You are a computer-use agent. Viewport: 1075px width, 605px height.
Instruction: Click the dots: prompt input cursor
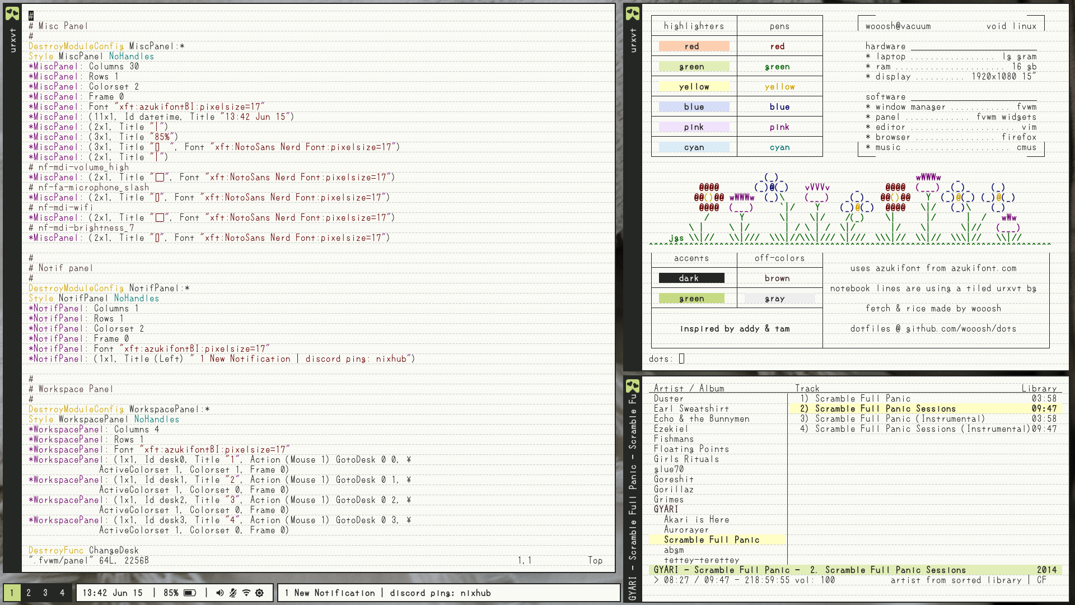click(681, 359)
